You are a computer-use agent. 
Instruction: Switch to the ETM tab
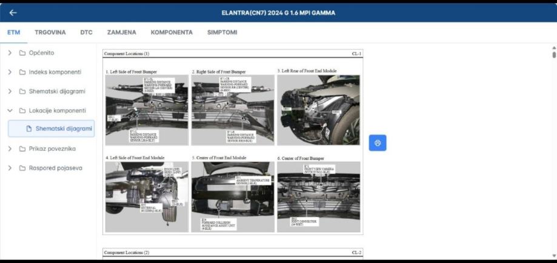click(x=13, y=32)
